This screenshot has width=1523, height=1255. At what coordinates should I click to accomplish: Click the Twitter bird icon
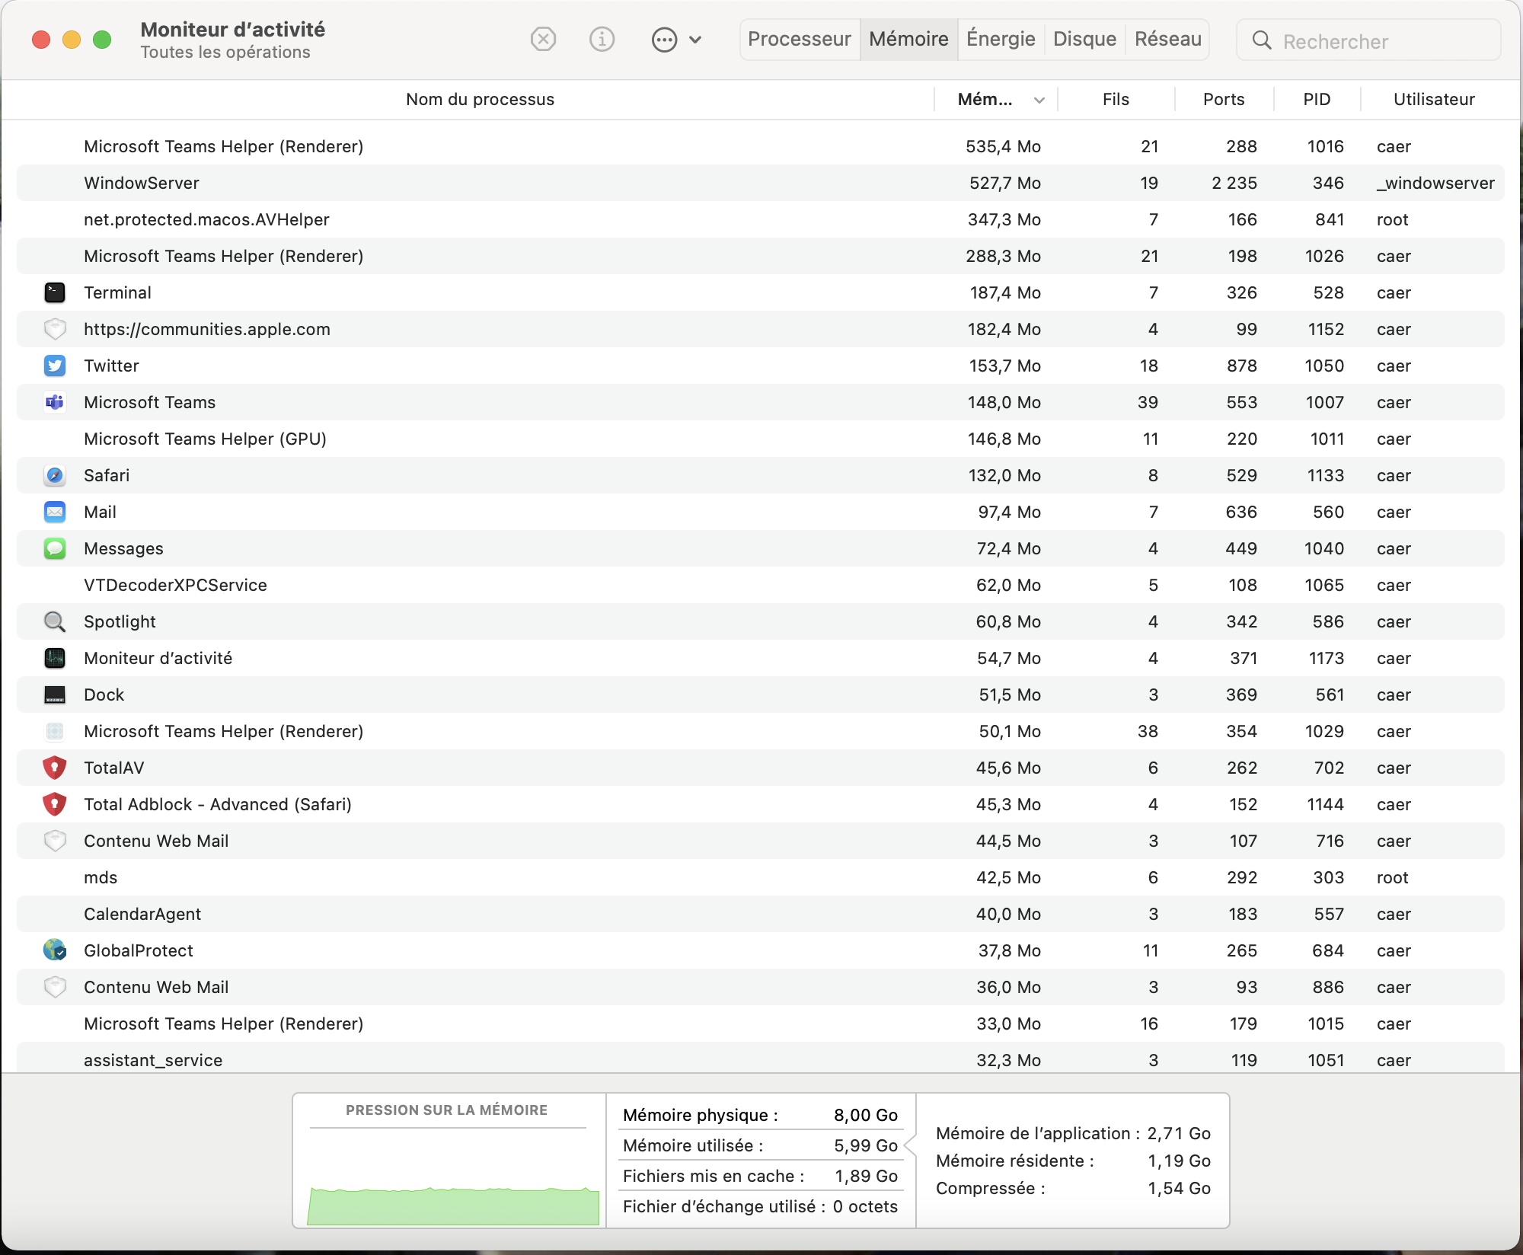click(x=55, y=366)
